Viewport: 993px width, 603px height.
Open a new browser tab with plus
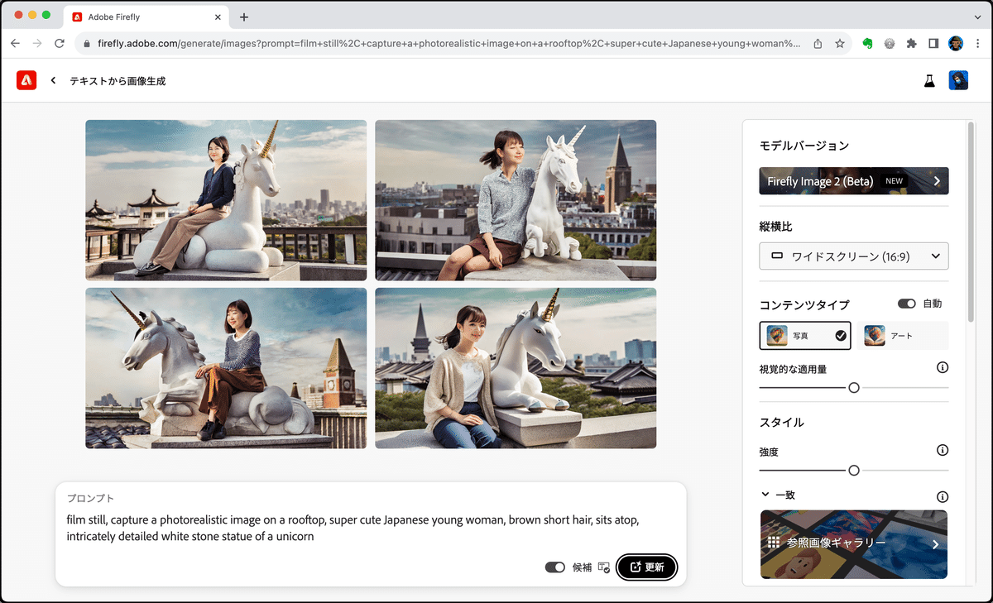pyautogui.click(x=244, y=17)
